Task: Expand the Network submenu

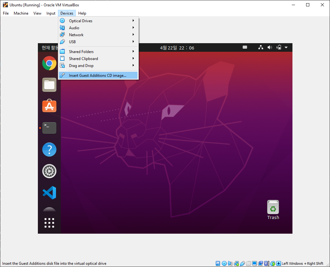Action: (x=98, y=35)
